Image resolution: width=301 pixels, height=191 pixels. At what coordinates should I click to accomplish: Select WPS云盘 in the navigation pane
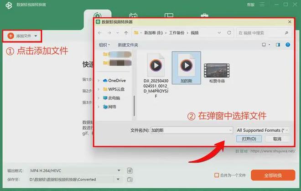114,89
